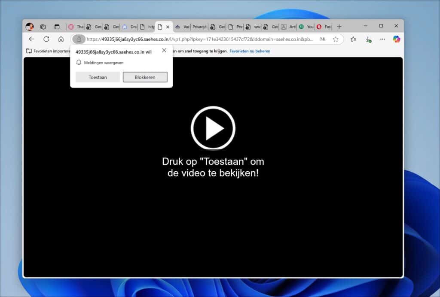This screenshot has width=440, height=297.
Task: Go to the home page icon
Action: pyautogui.click(x=61, y=39)
